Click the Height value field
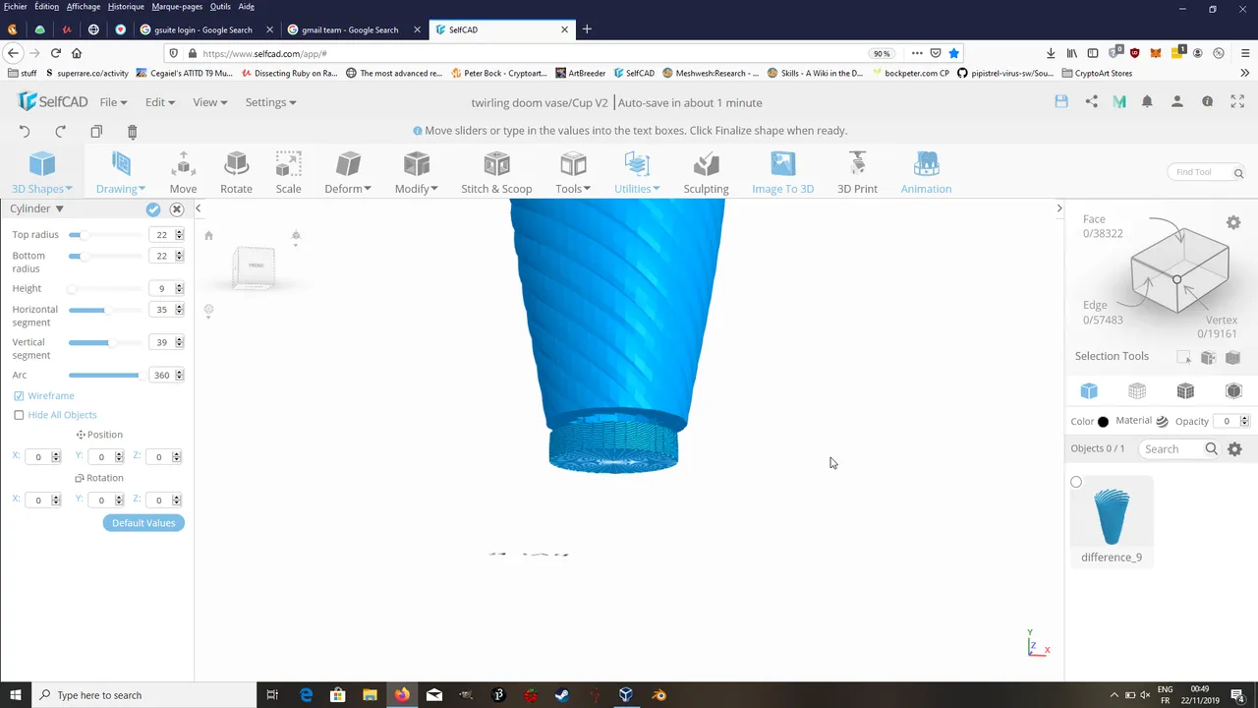 coord(161,288)
